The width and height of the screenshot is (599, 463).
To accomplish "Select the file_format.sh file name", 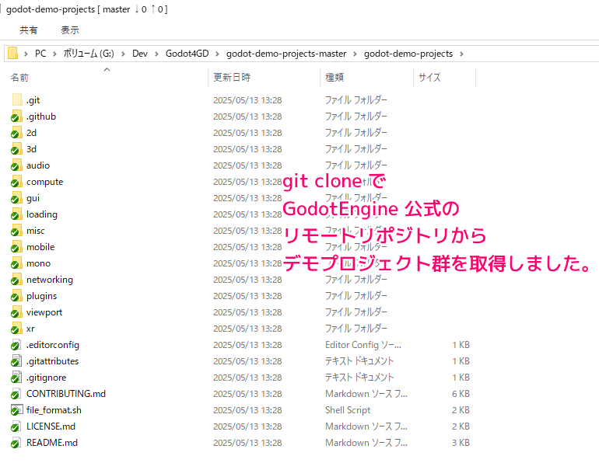I will 54,410.
